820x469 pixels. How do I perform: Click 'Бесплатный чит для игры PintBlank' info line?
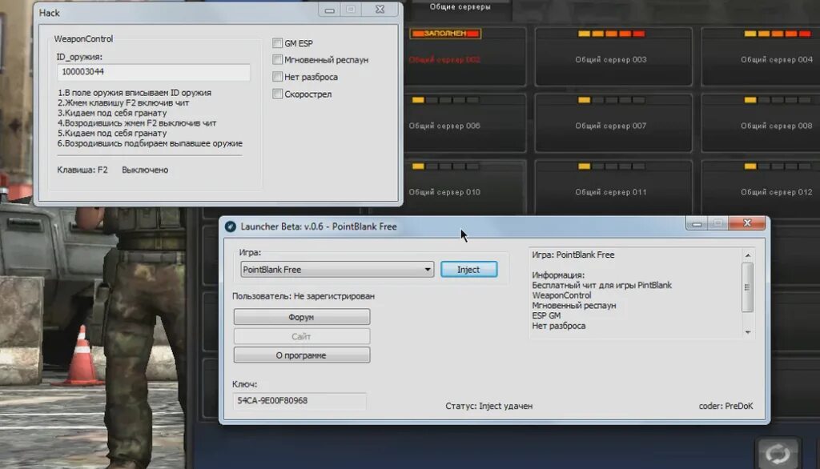602,285
